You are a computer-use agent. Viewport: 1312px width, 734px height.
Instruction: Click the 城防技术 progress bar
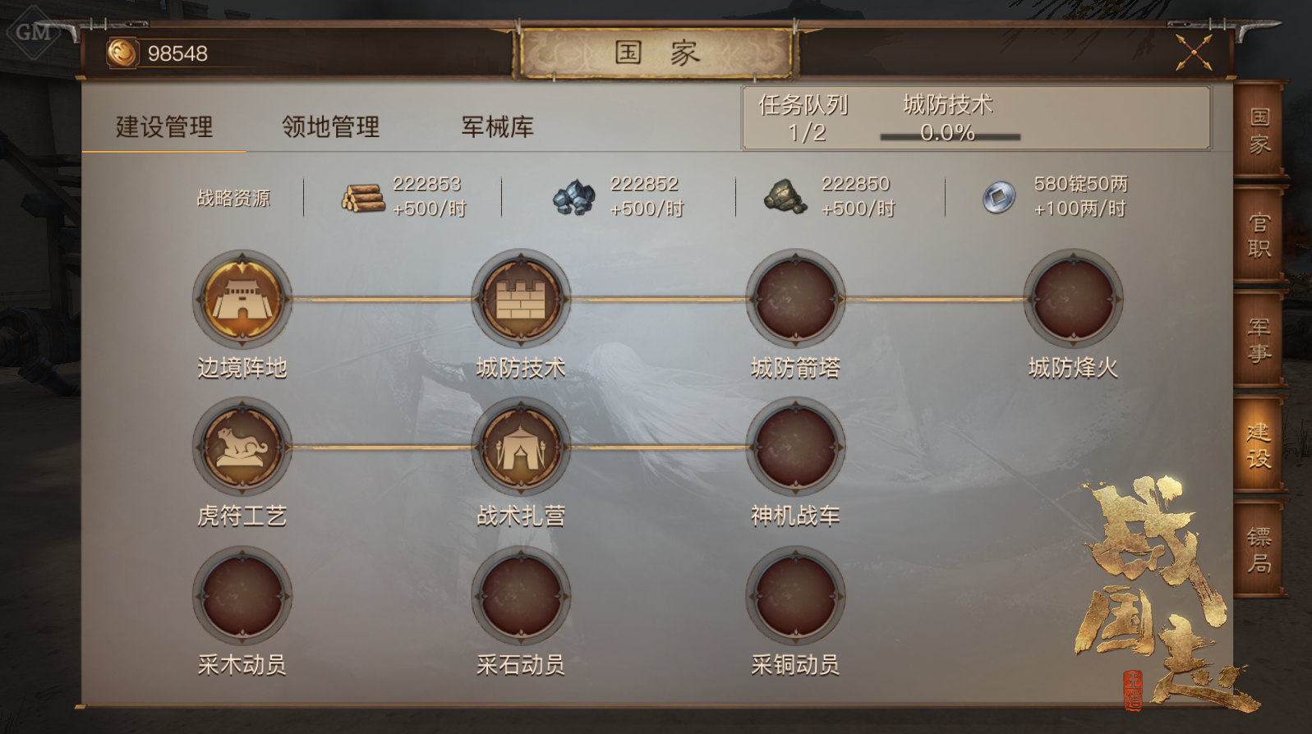(x=950, y=136)
